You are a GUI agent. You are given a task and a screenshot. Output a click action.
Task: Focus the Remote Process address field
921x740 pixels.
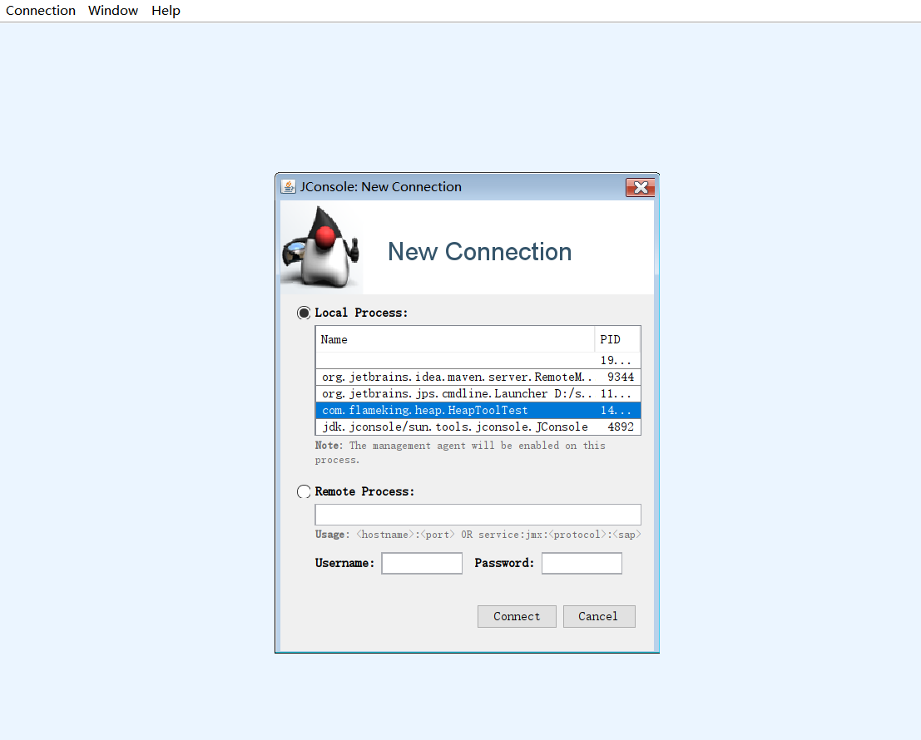click(x=478, y=515)
